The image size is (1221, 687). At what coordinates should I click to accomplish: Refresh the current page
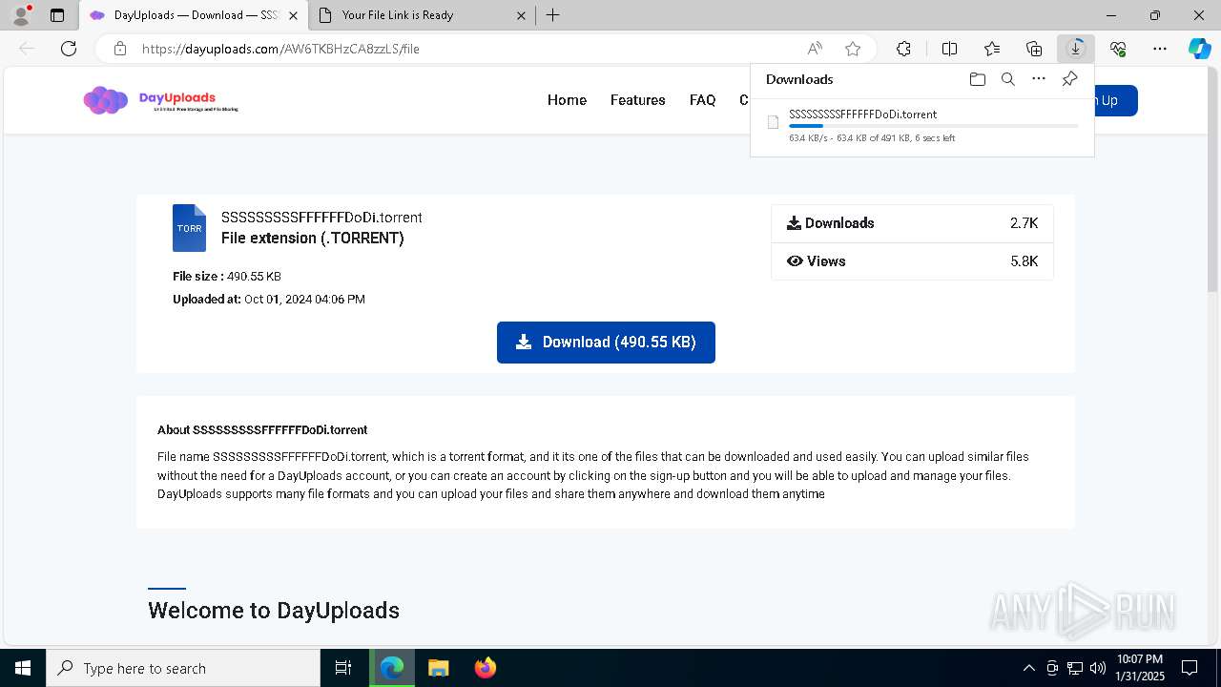69,49
